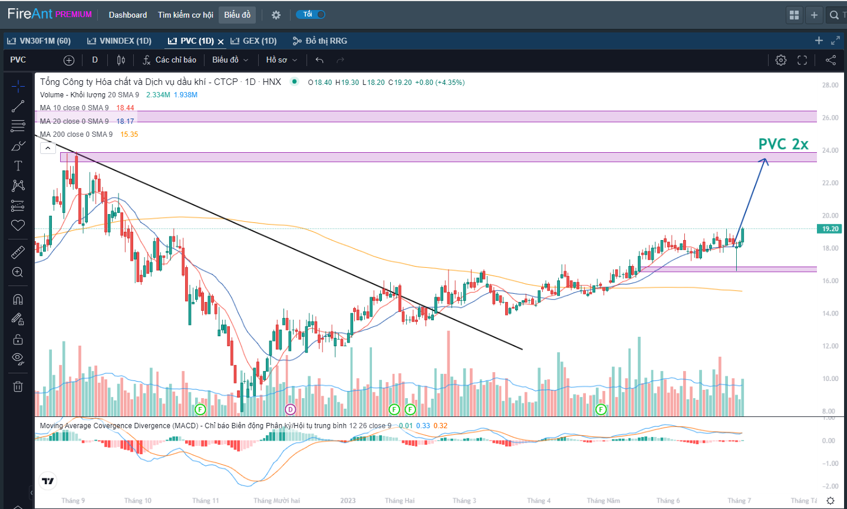This screenshot has height=509, width=847.
Task: Open the Đồ thị RRG tab
Action: pyautogui.click(x=320, y=41)
